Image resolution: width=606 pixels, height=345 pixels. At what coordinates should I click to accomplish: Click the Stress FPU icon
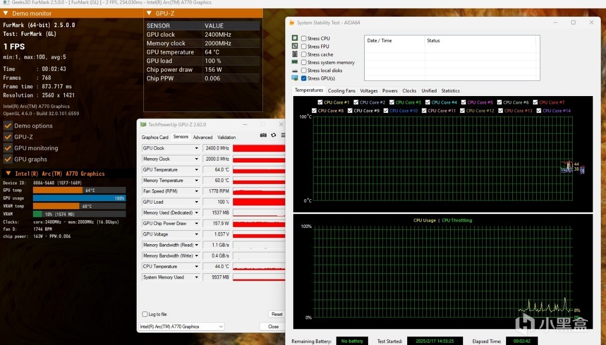pyautogui.click(x=295, y=46)
